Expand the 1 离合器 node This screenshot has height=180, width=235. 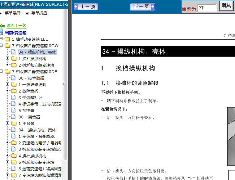7,123
